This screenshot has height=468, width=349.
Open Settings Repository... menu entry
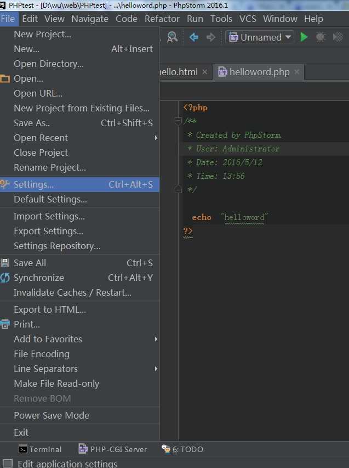pos(79,246)
